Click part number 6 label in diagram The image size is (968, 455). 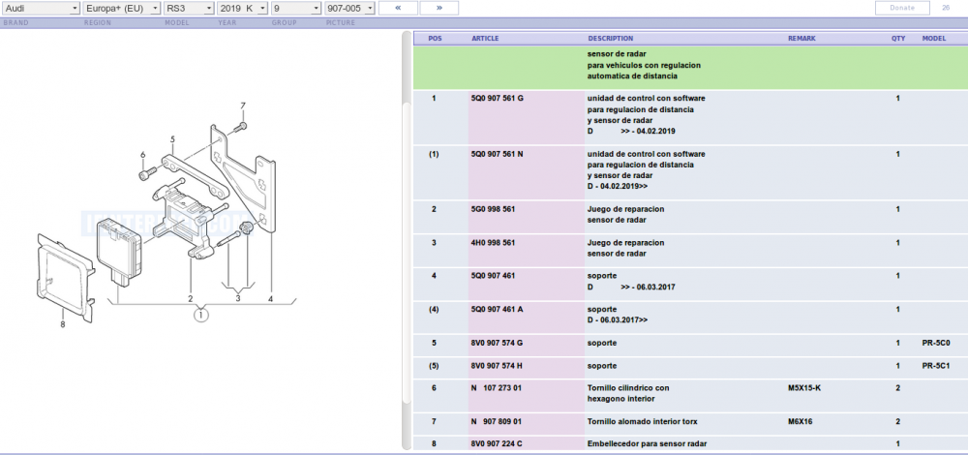pos(142,155)
